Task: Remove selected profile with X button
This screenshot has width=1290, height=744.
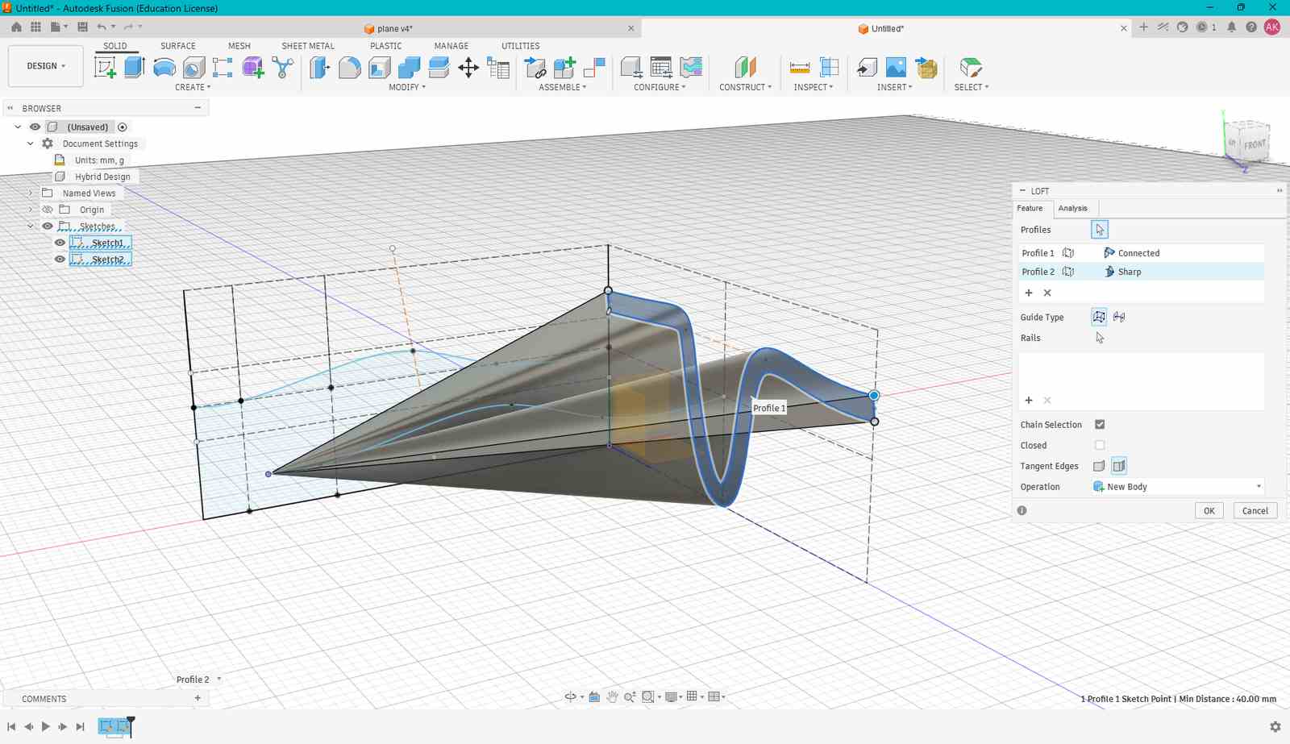Action: [1047, 293]
